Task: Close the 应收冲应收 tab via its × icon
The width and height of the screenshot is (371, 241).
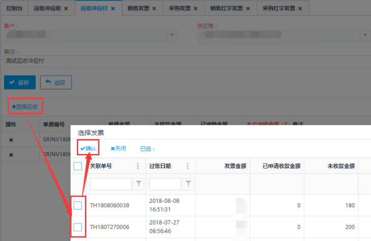Action: click(66, 9)
